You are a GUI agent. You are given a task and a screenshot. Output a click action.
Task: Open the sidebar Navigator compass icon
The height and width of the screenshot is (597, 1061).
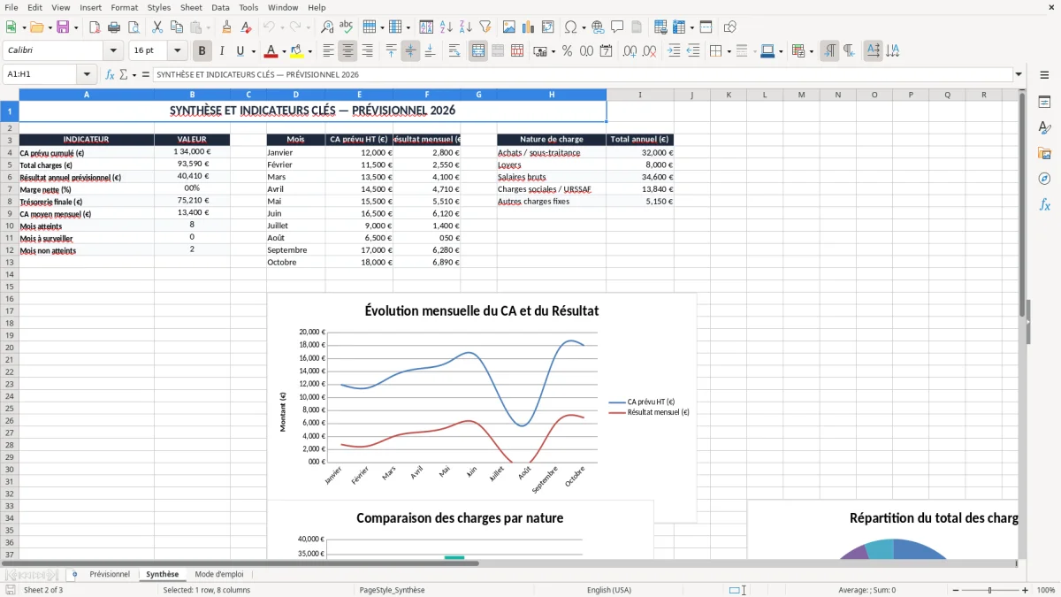pos(1044,180)
